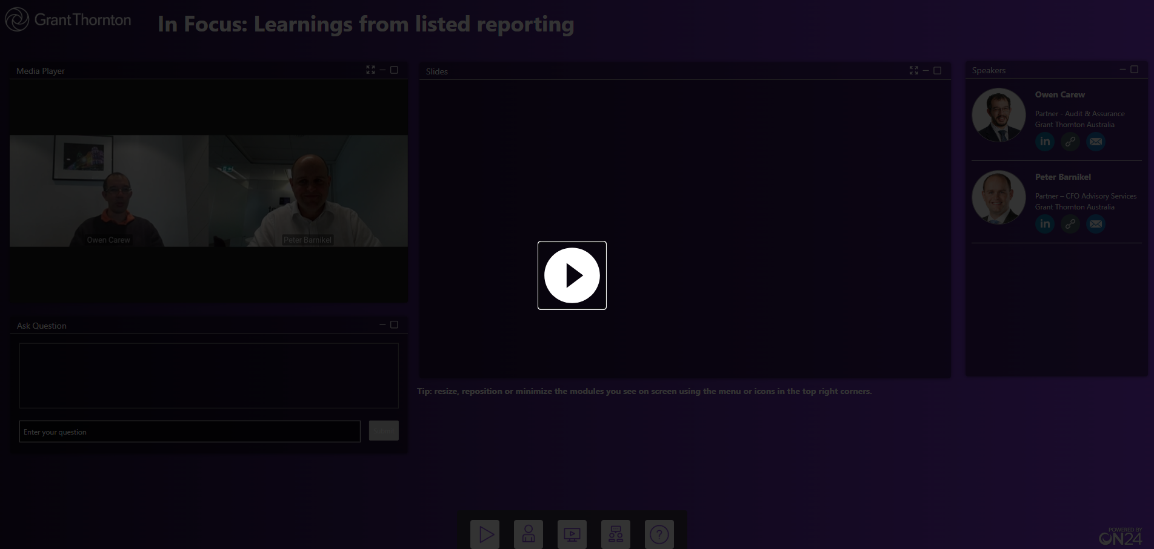Open Owen Carew's LinkedIn profile icon
Viewport: 1154px width, 549px height.
click(1045, 142)
